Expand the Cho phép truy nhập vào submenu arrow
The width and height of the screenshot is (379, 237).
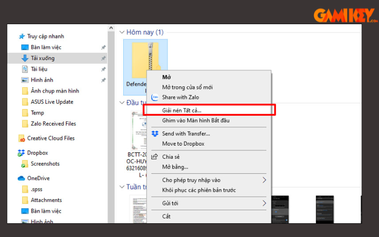pos(264,180)
